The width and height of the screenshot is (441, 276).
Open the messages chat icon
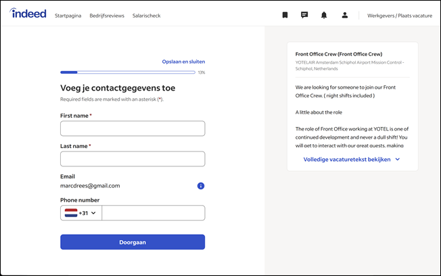click(304, 15)
